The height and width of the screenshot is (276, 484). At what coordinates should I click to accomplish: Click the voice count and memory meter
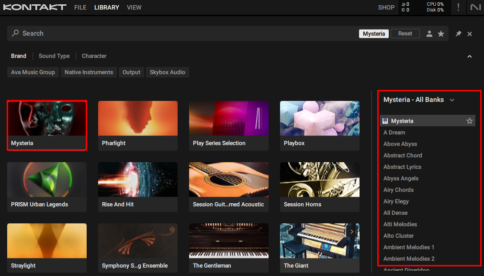point(405,7)
